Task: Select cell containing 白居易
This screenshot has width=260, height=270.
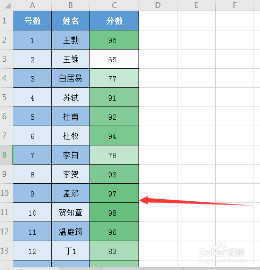Action: 71,78
